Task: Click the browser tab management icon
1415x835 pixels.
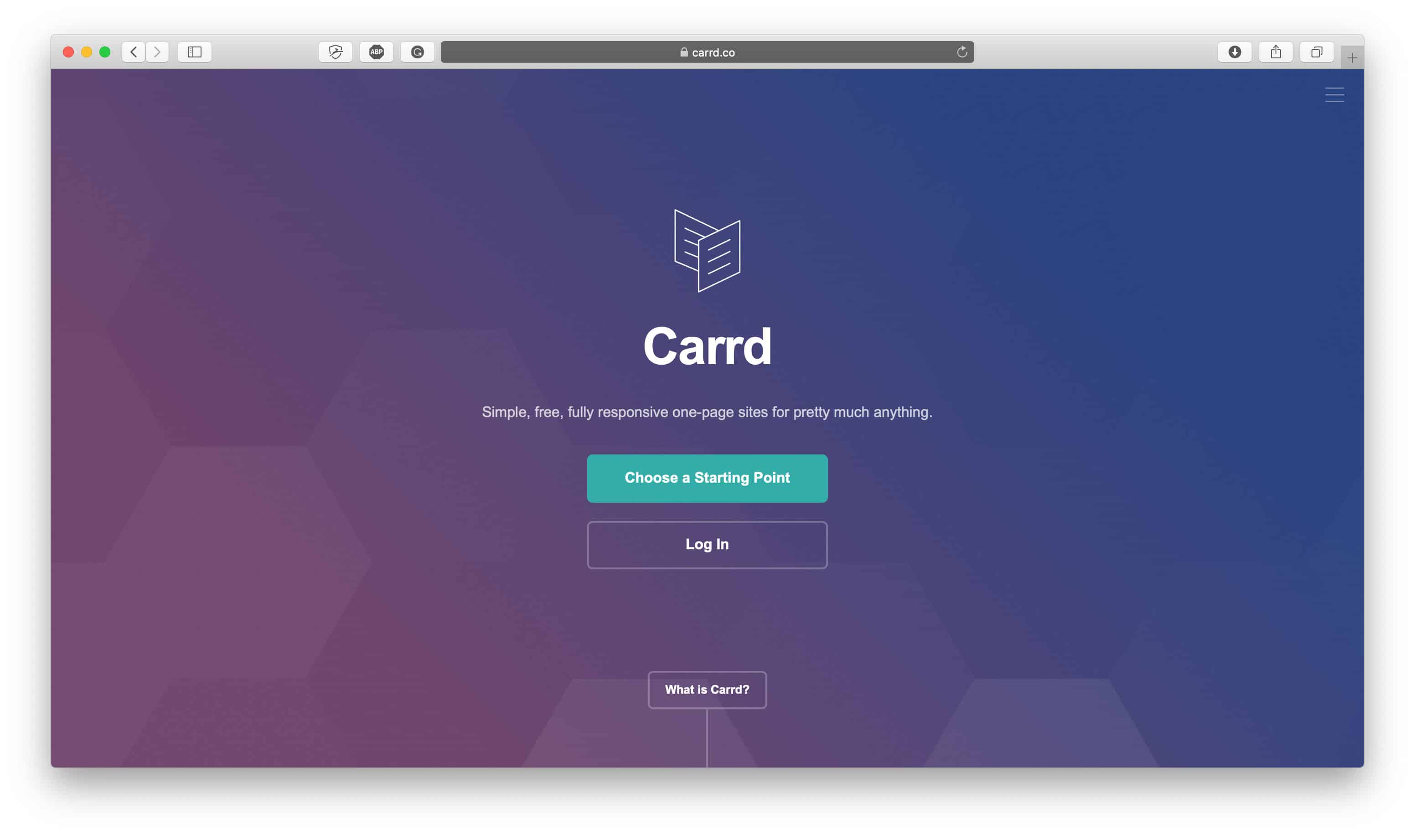Action: click(x=1317, y=52)
